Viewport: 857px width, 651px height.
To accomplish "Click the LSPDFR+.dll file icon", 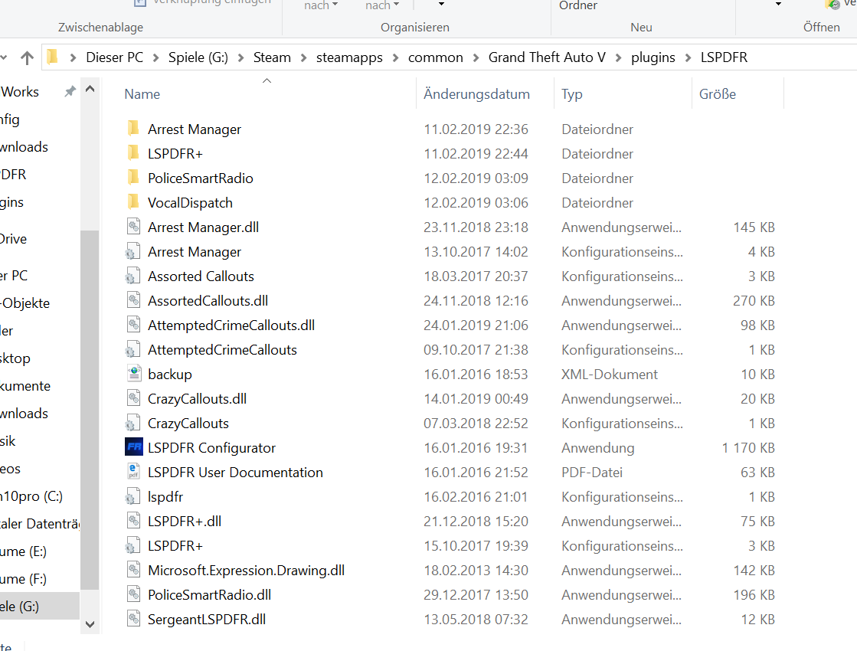I will (x=133, y=521).
